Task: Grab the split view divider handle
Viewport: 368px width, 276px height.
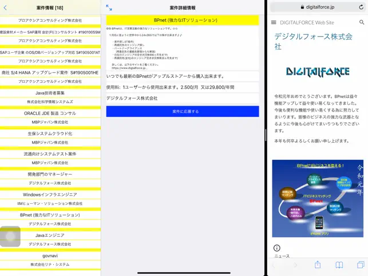Action: tap(266, 135)
